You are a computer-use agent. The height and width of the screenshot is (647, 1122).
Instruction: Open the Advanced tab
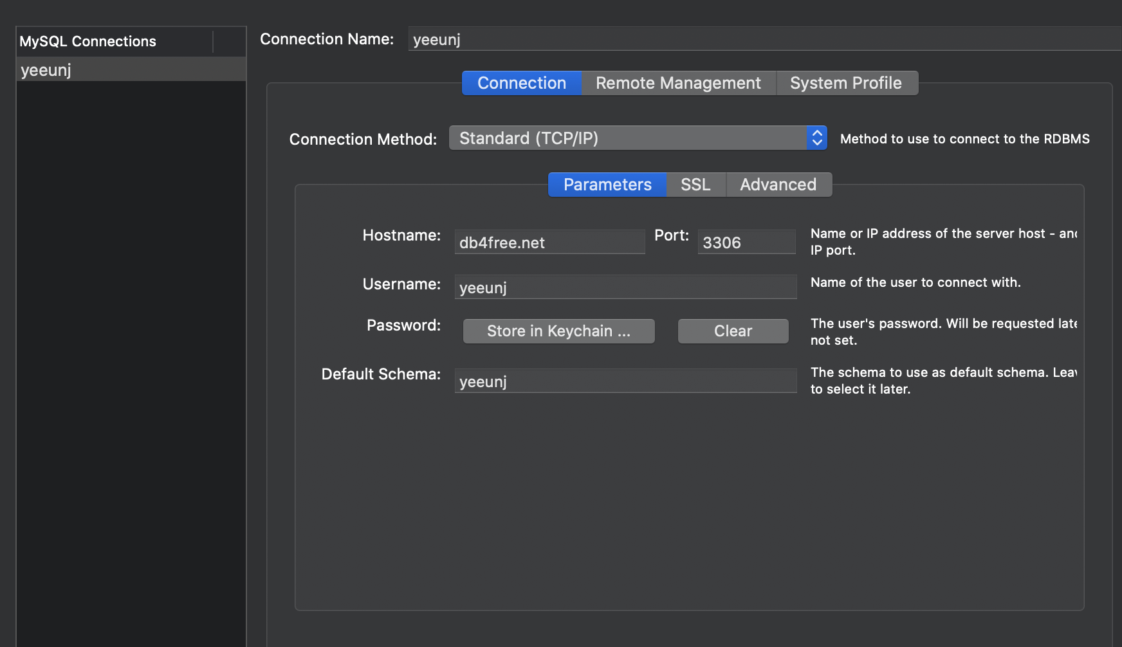[779, 185]
